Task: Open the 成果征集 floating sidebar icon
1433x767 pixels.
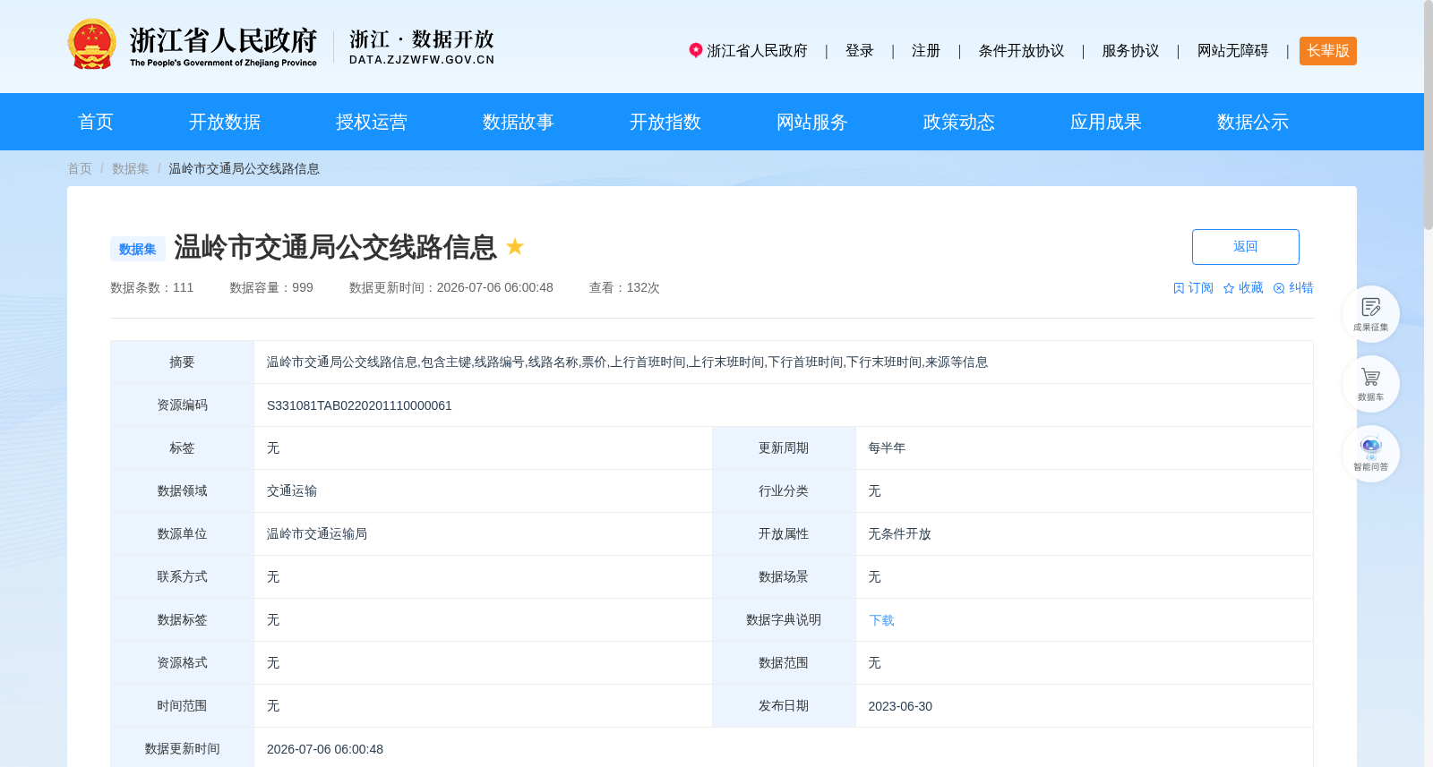Action: (1370, 313)
